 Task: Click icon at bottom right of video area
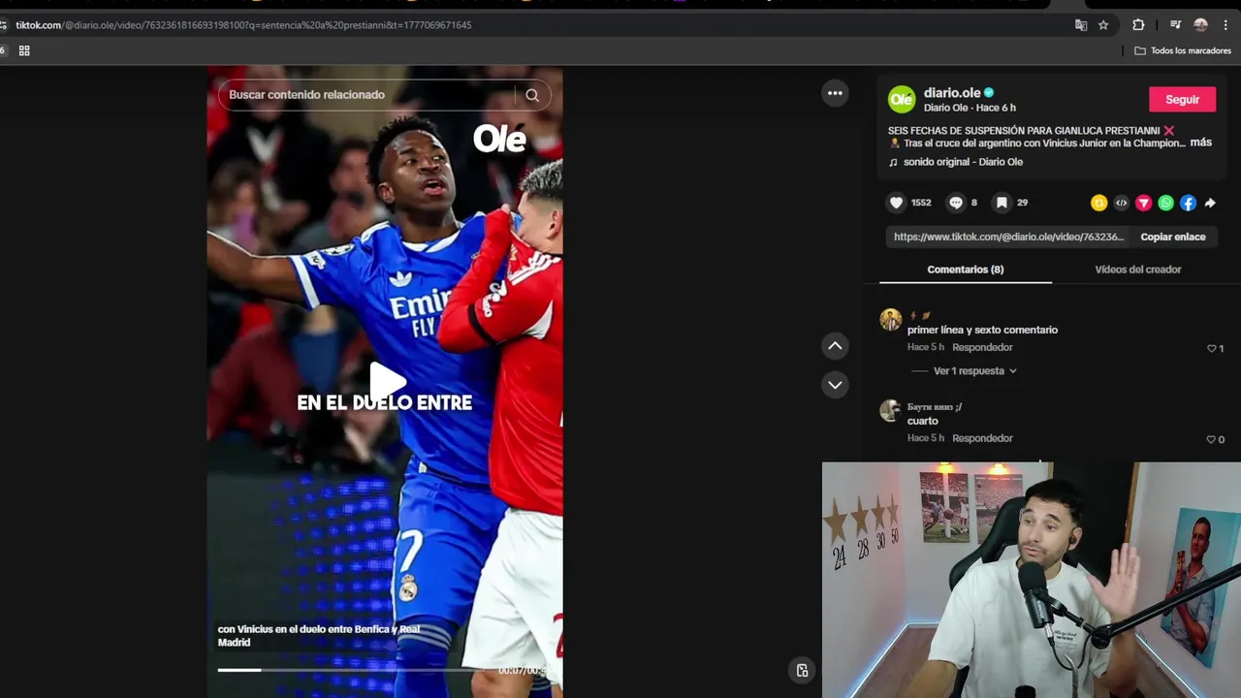(x=802, y=670)
